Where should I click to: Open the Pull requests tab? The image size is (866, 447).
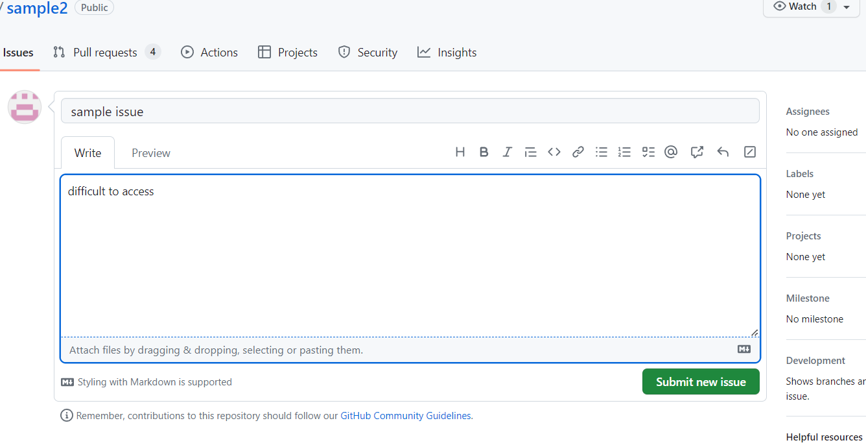(x=107, y=53)
